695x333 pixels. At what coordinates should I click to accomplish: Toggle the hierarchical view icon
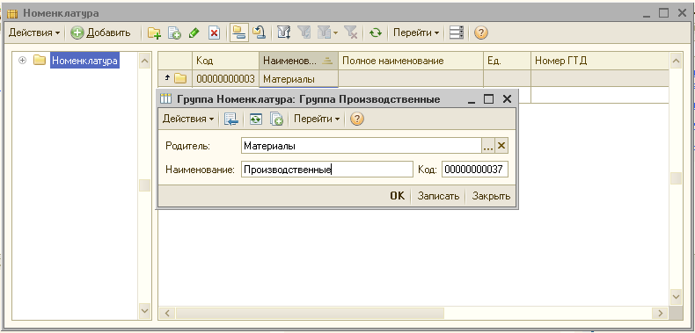click(x=239, y=33)
